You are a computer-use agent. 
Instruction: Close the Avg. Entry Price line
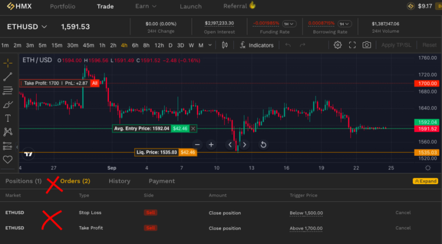(x=193, y=129)
